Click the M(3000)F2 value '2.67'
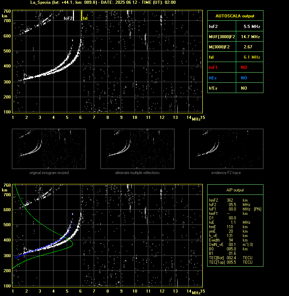 (x=248, y=47)
